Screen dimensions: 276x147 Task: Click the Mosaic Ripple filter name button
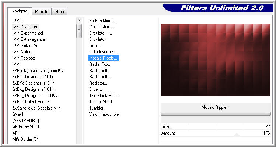click(216, 107)
